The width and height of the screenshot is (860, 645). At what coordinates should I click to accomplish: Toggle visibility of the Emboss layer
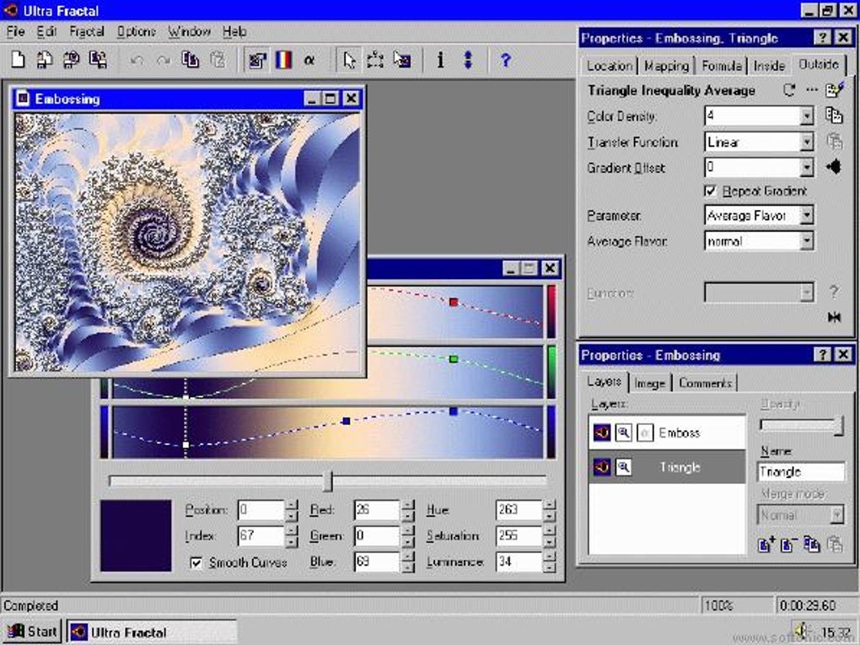tap(602, 433)
